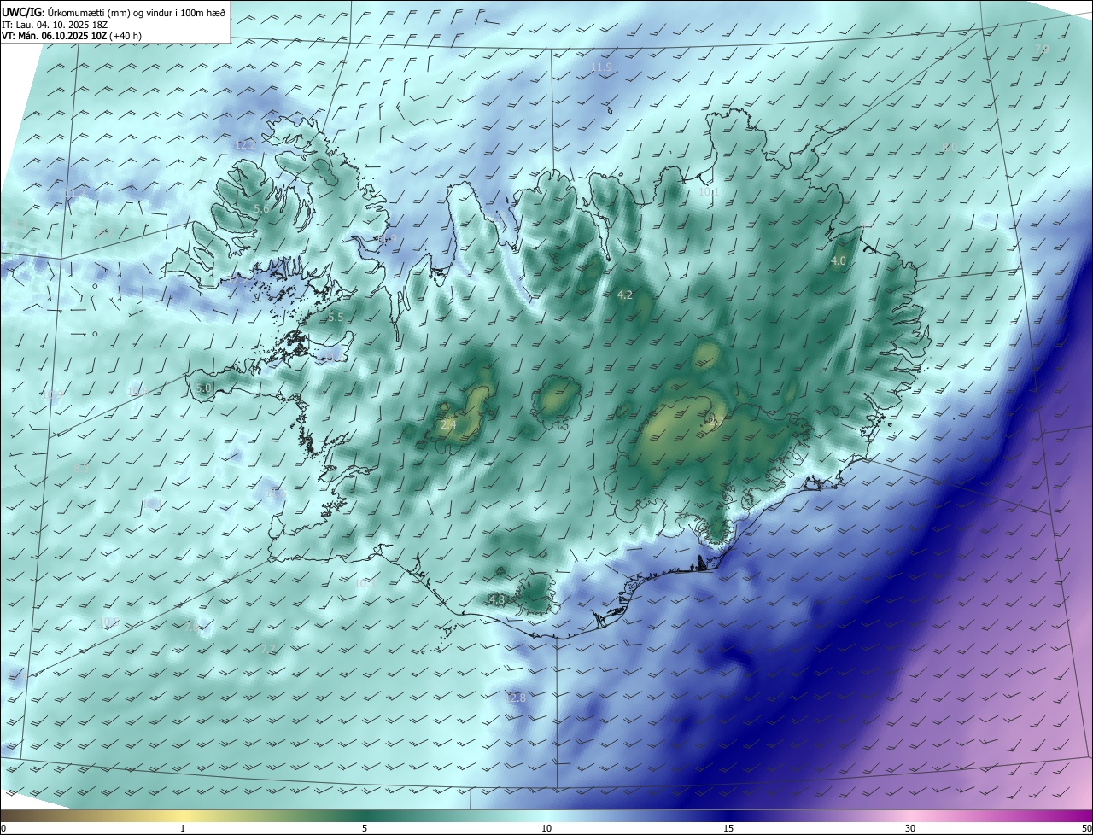Click the 11.9 value north of Iceland
The height and width of the screenshot is (835, 1093).
[x=602, y=67]
